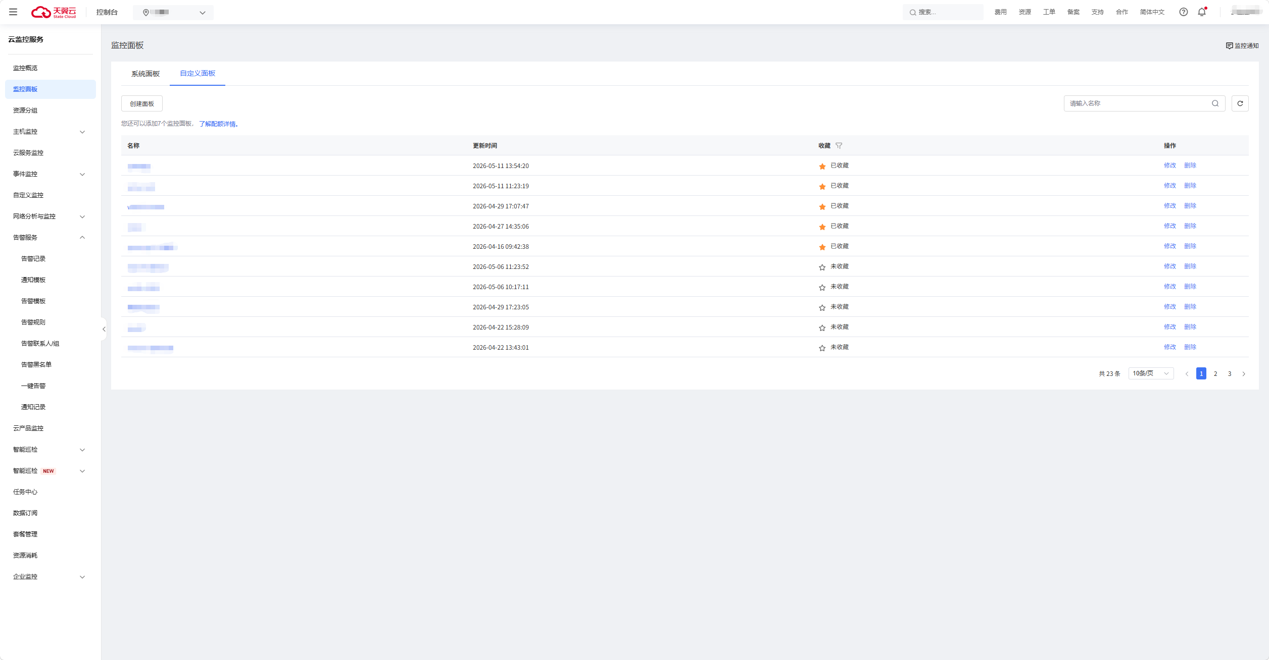The height and width of the screenshot is (660, 1269).
Task: Click 删除 for 2026-04-16 09:42:38 row
Action: 1190,246
